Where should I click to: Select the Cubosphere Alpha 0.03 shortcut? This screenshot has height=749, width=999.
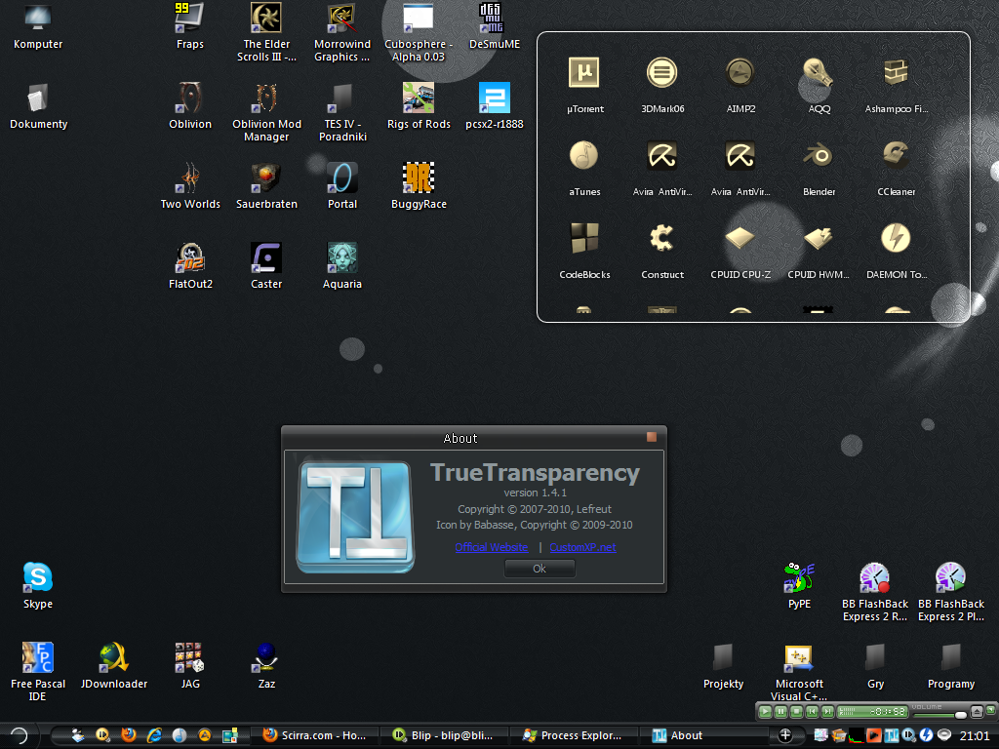point(419,32)
